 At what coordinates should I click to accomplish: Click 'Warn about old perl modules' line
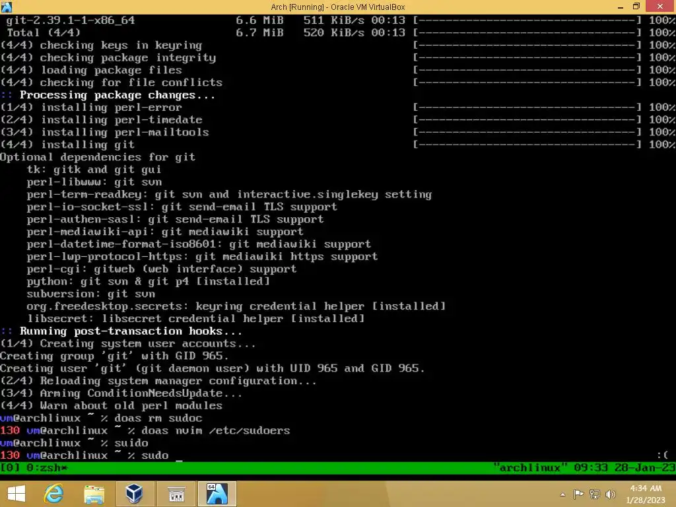(111, 406)
